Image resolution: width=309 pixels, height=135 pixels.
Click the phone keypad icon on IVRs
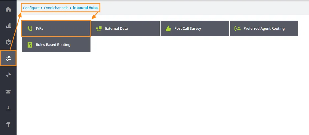(30, 29)
